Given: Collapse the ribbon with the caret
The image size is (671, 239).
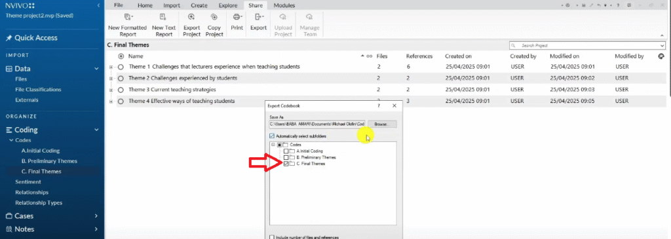Looking at the screenshot, I should click(662, 35).
